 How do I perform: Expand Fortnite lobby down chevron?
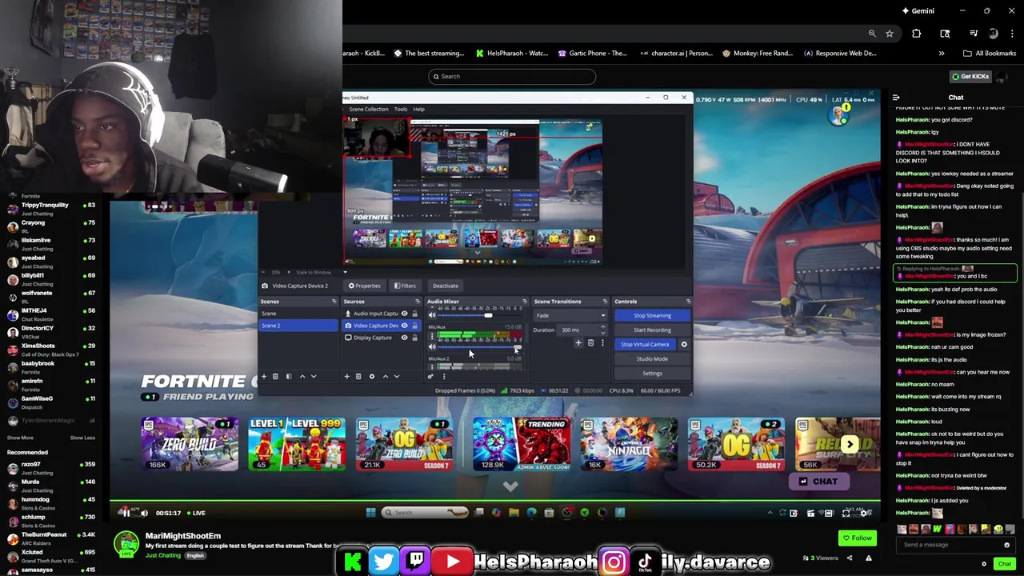(x=510, y=486)
